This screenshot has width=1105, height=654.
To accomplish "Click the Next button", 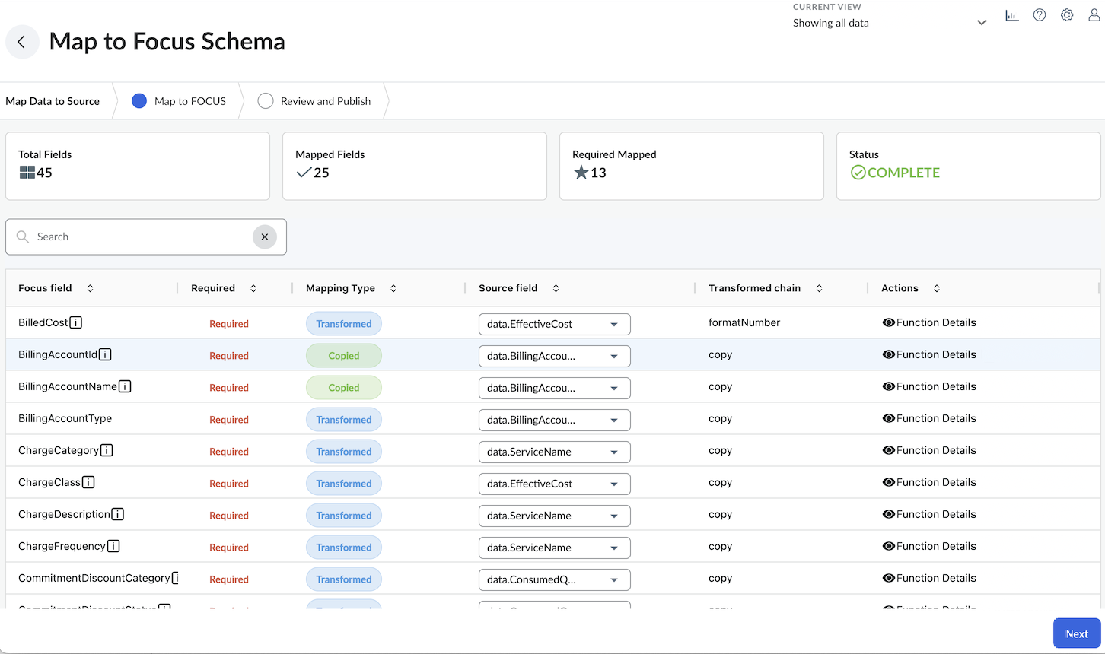I will (1076, 633).
